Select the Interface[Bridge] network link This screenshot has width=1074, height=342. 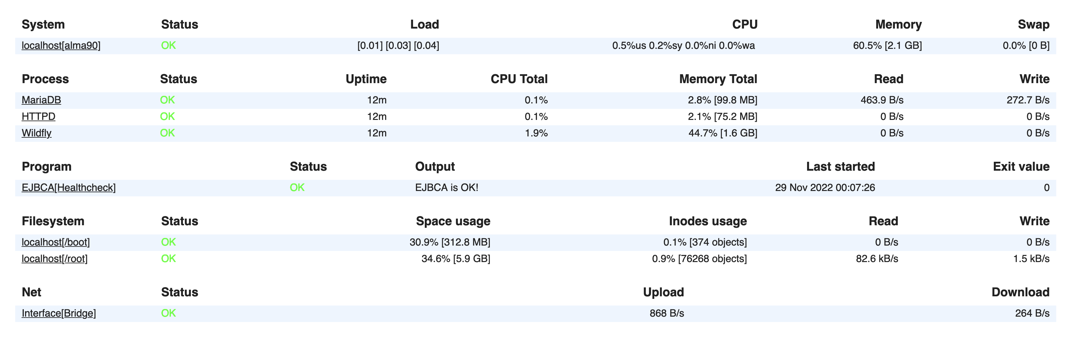(x=59, y=313)
